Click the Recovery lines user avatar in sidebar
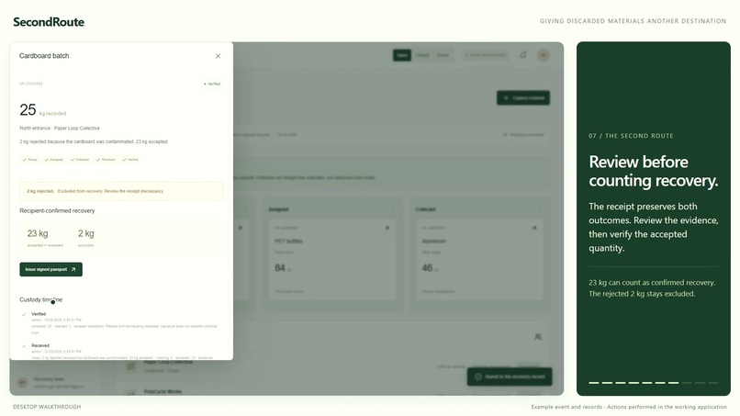 [22, 382]
